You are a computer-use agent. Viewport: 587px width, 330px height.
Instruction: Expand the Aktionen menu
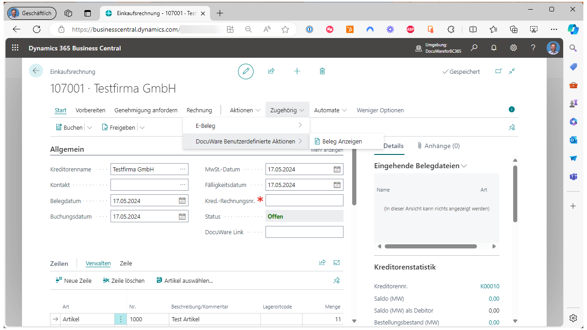tap(245, 110)
